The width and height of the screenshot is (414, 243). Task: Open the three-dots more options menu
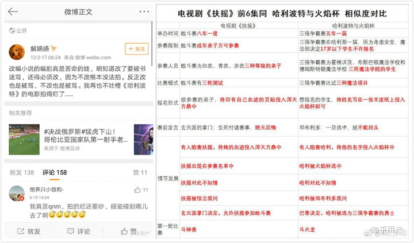pyautogui.click(x=144, y=11)
